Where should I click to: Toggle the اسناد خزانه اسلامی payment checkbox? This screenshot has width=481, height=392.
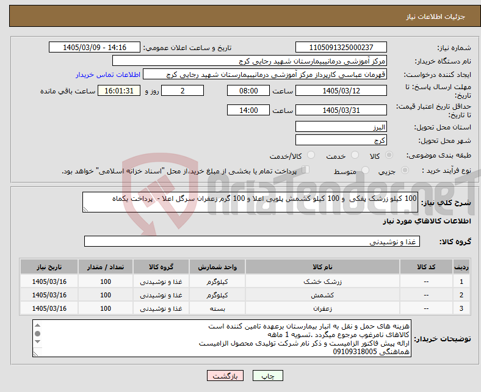[306, 170]
